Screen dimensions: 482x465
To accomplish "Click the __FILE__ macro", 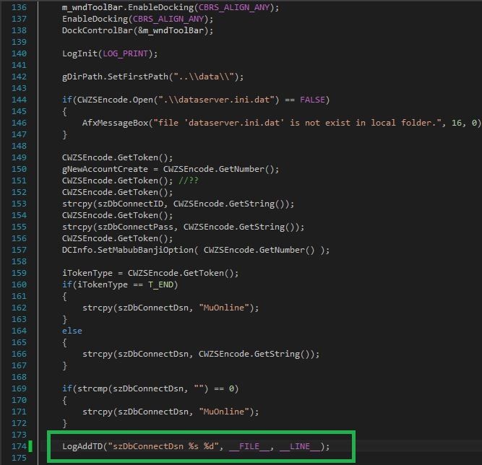I will pos(249,446).
